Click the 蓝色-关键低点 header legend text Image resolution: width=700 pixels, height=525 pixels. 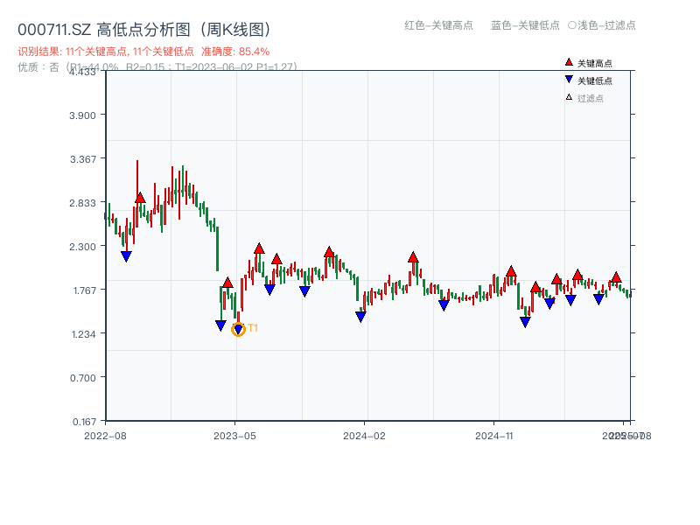[525, 25]
